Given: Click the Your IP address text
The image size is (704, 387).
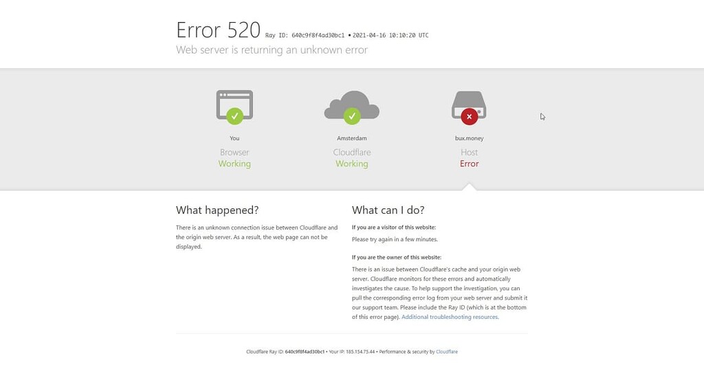Looking at the screenshot, I should tap(351, 352).
